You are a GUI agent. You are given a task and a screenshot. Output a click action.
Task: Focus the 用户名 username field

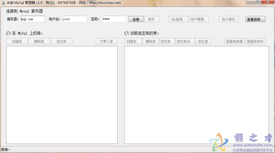(x=75, y=19)
